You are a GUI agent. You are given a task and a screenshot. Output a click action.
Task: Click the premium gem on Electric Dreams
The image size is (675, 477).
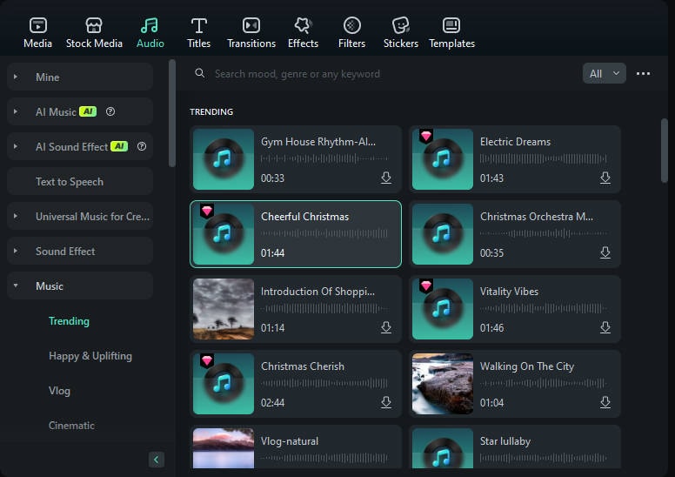(x=425, y=136)
